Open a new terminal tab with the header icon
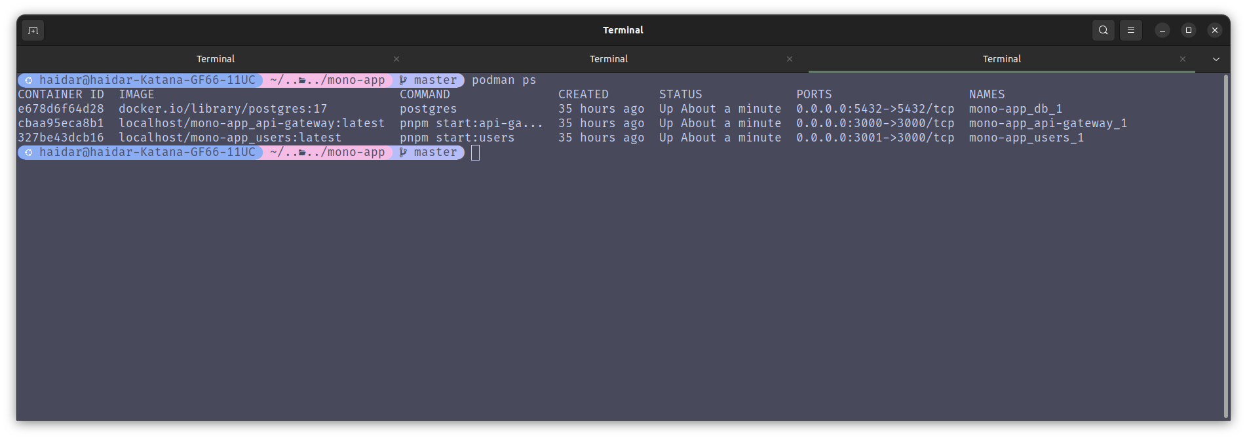This screenshot has width=1247, height=439. (33, 30)
